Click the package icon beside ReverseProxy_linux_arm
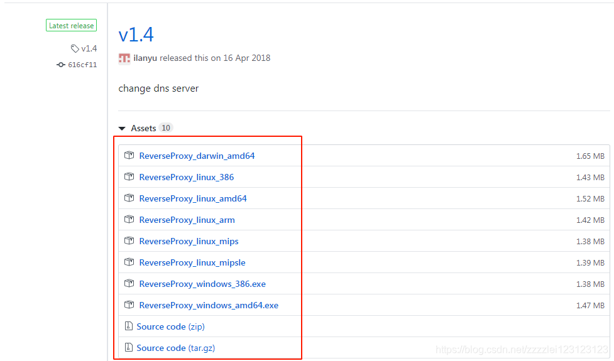 (129, 219)
